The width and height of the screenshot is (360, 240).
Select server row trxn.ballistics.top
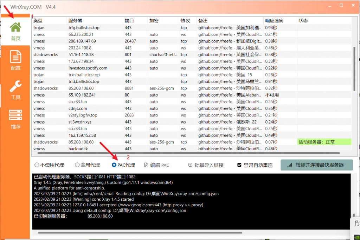pos(192,75)
